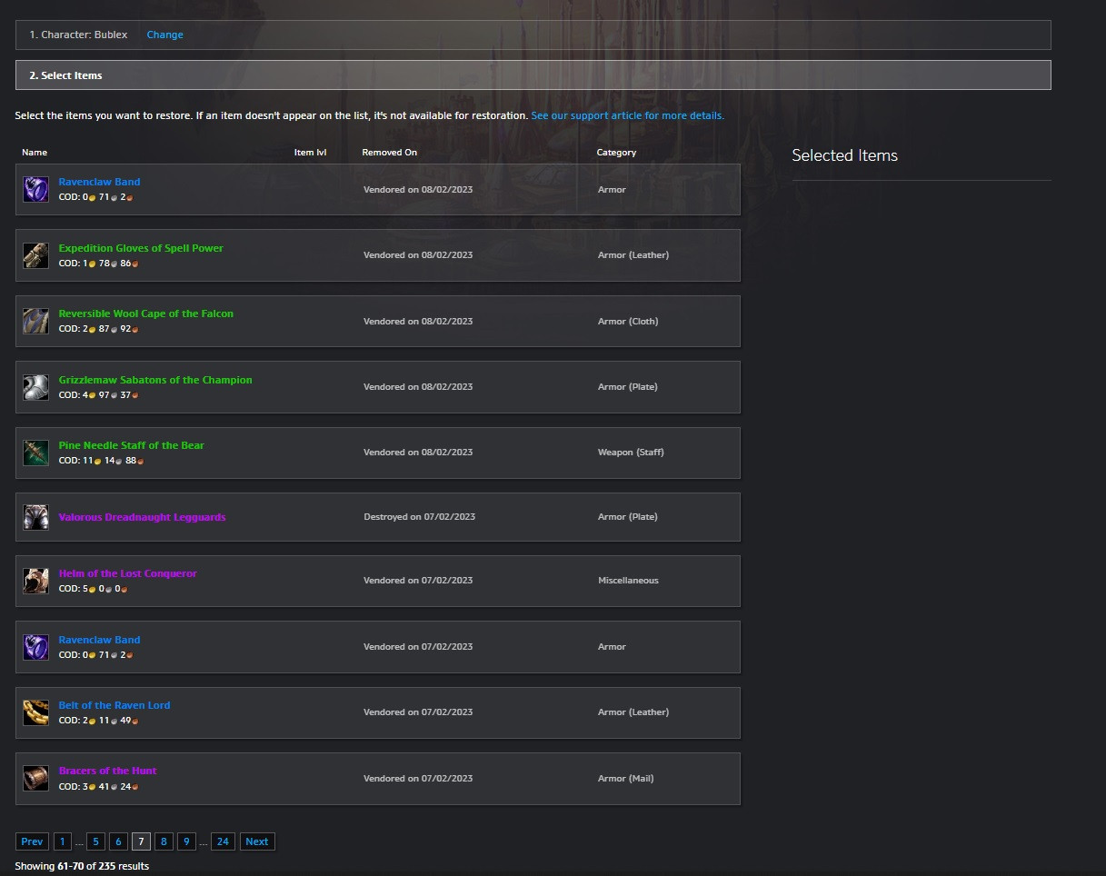Click the Expedition Gloves of Spell Power icon
This screenshot has height=876, width=1106.
pyautogui.click(x=35, y=255)
